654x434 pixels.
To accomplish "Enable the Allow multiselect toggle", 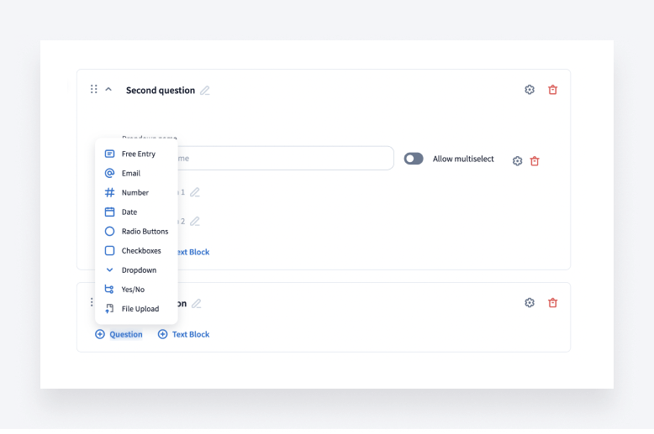I will (x=414, y=159).
